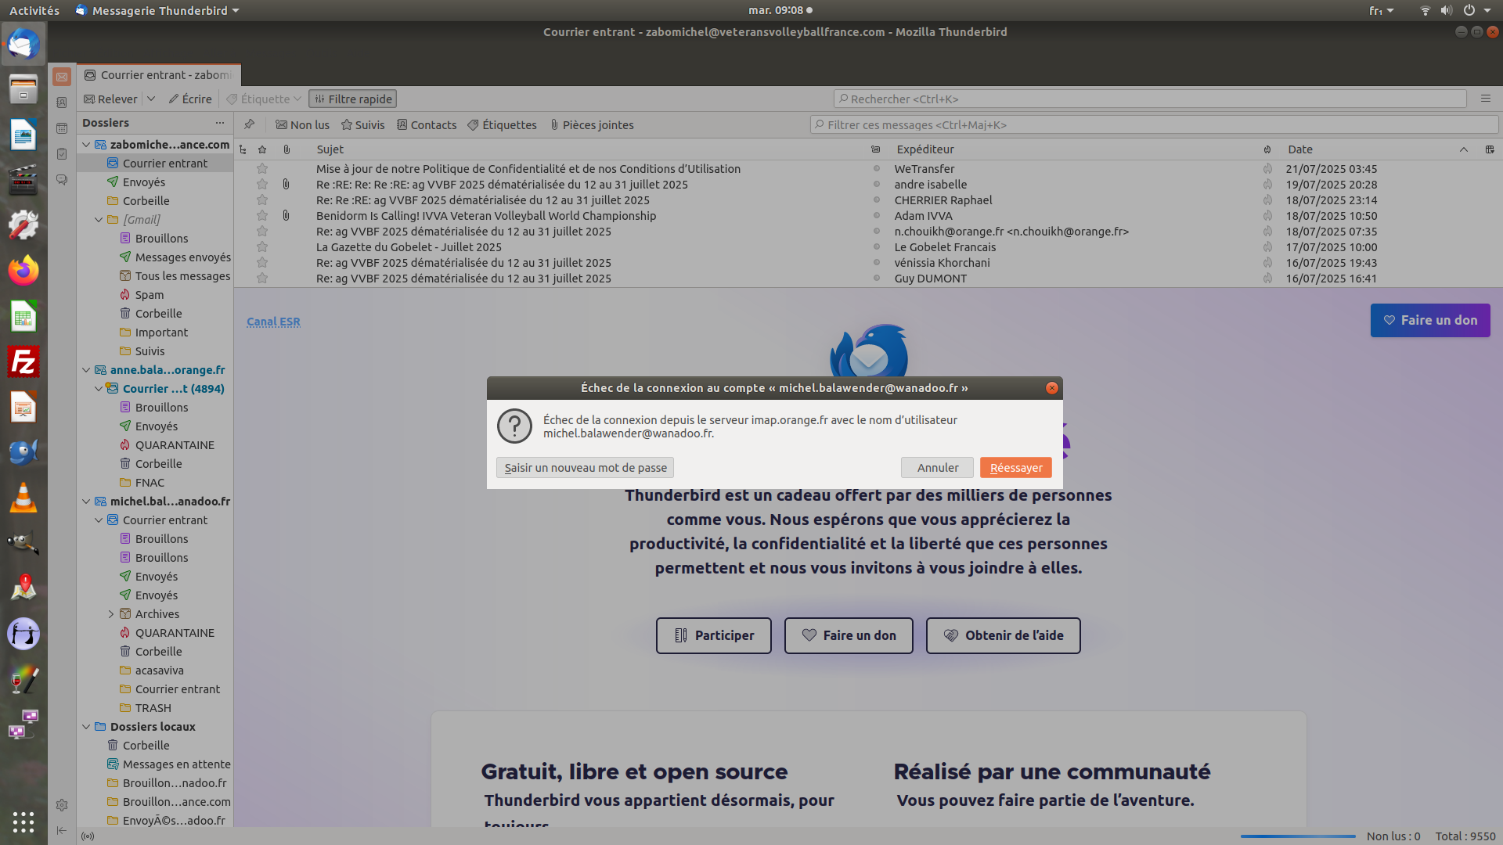Toggle the Pièces jointes quick filter
This screenshot has height=845, width=1503.
pyautogui.click(x=591, y=125)
